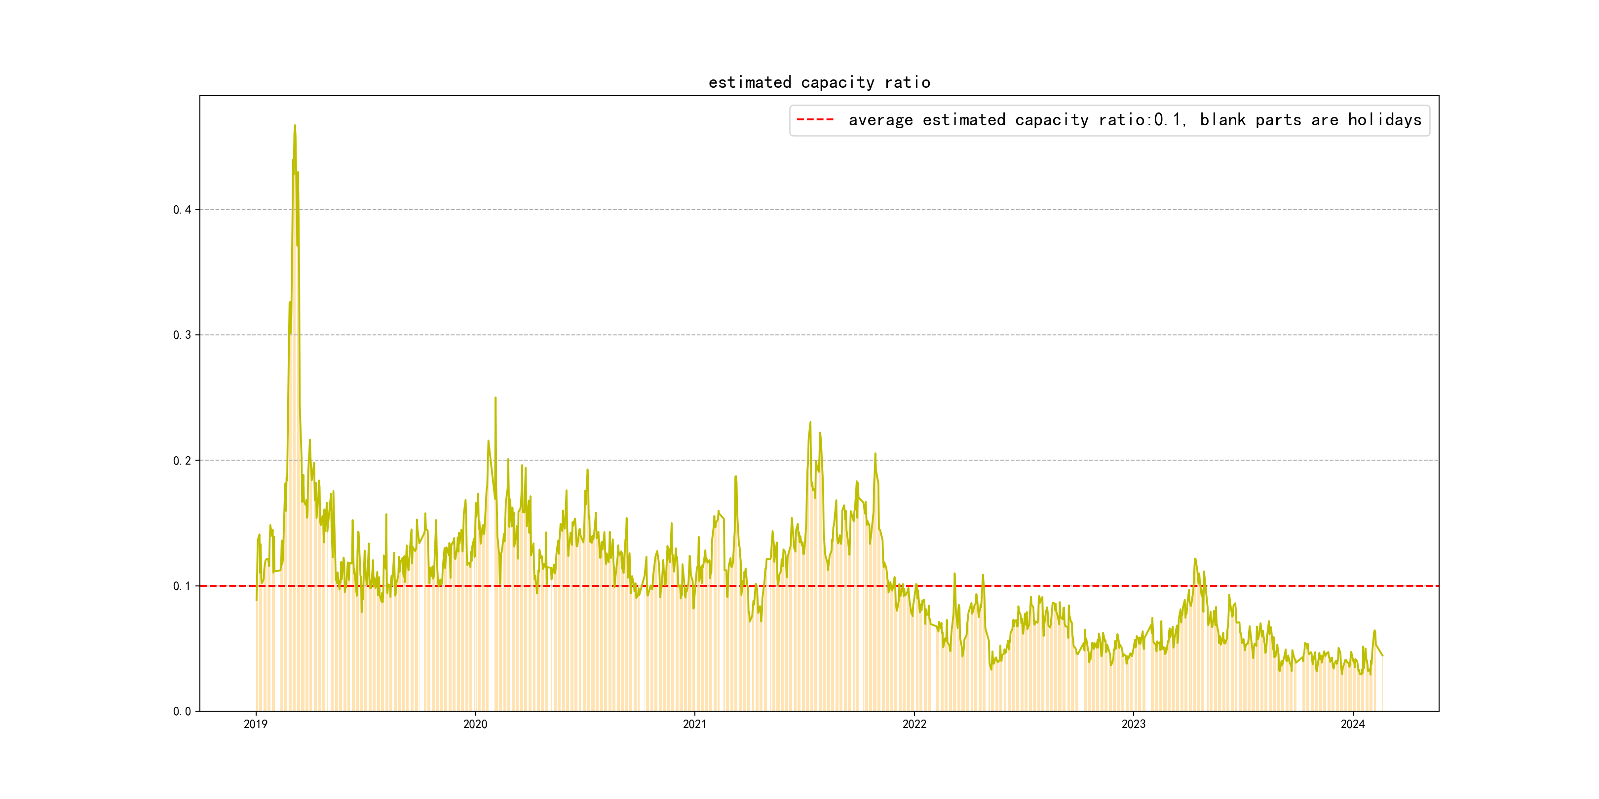Screen dimensions: 1599x799
Task: Click the final data point in 2024
Action: (x=1382, y=655)
